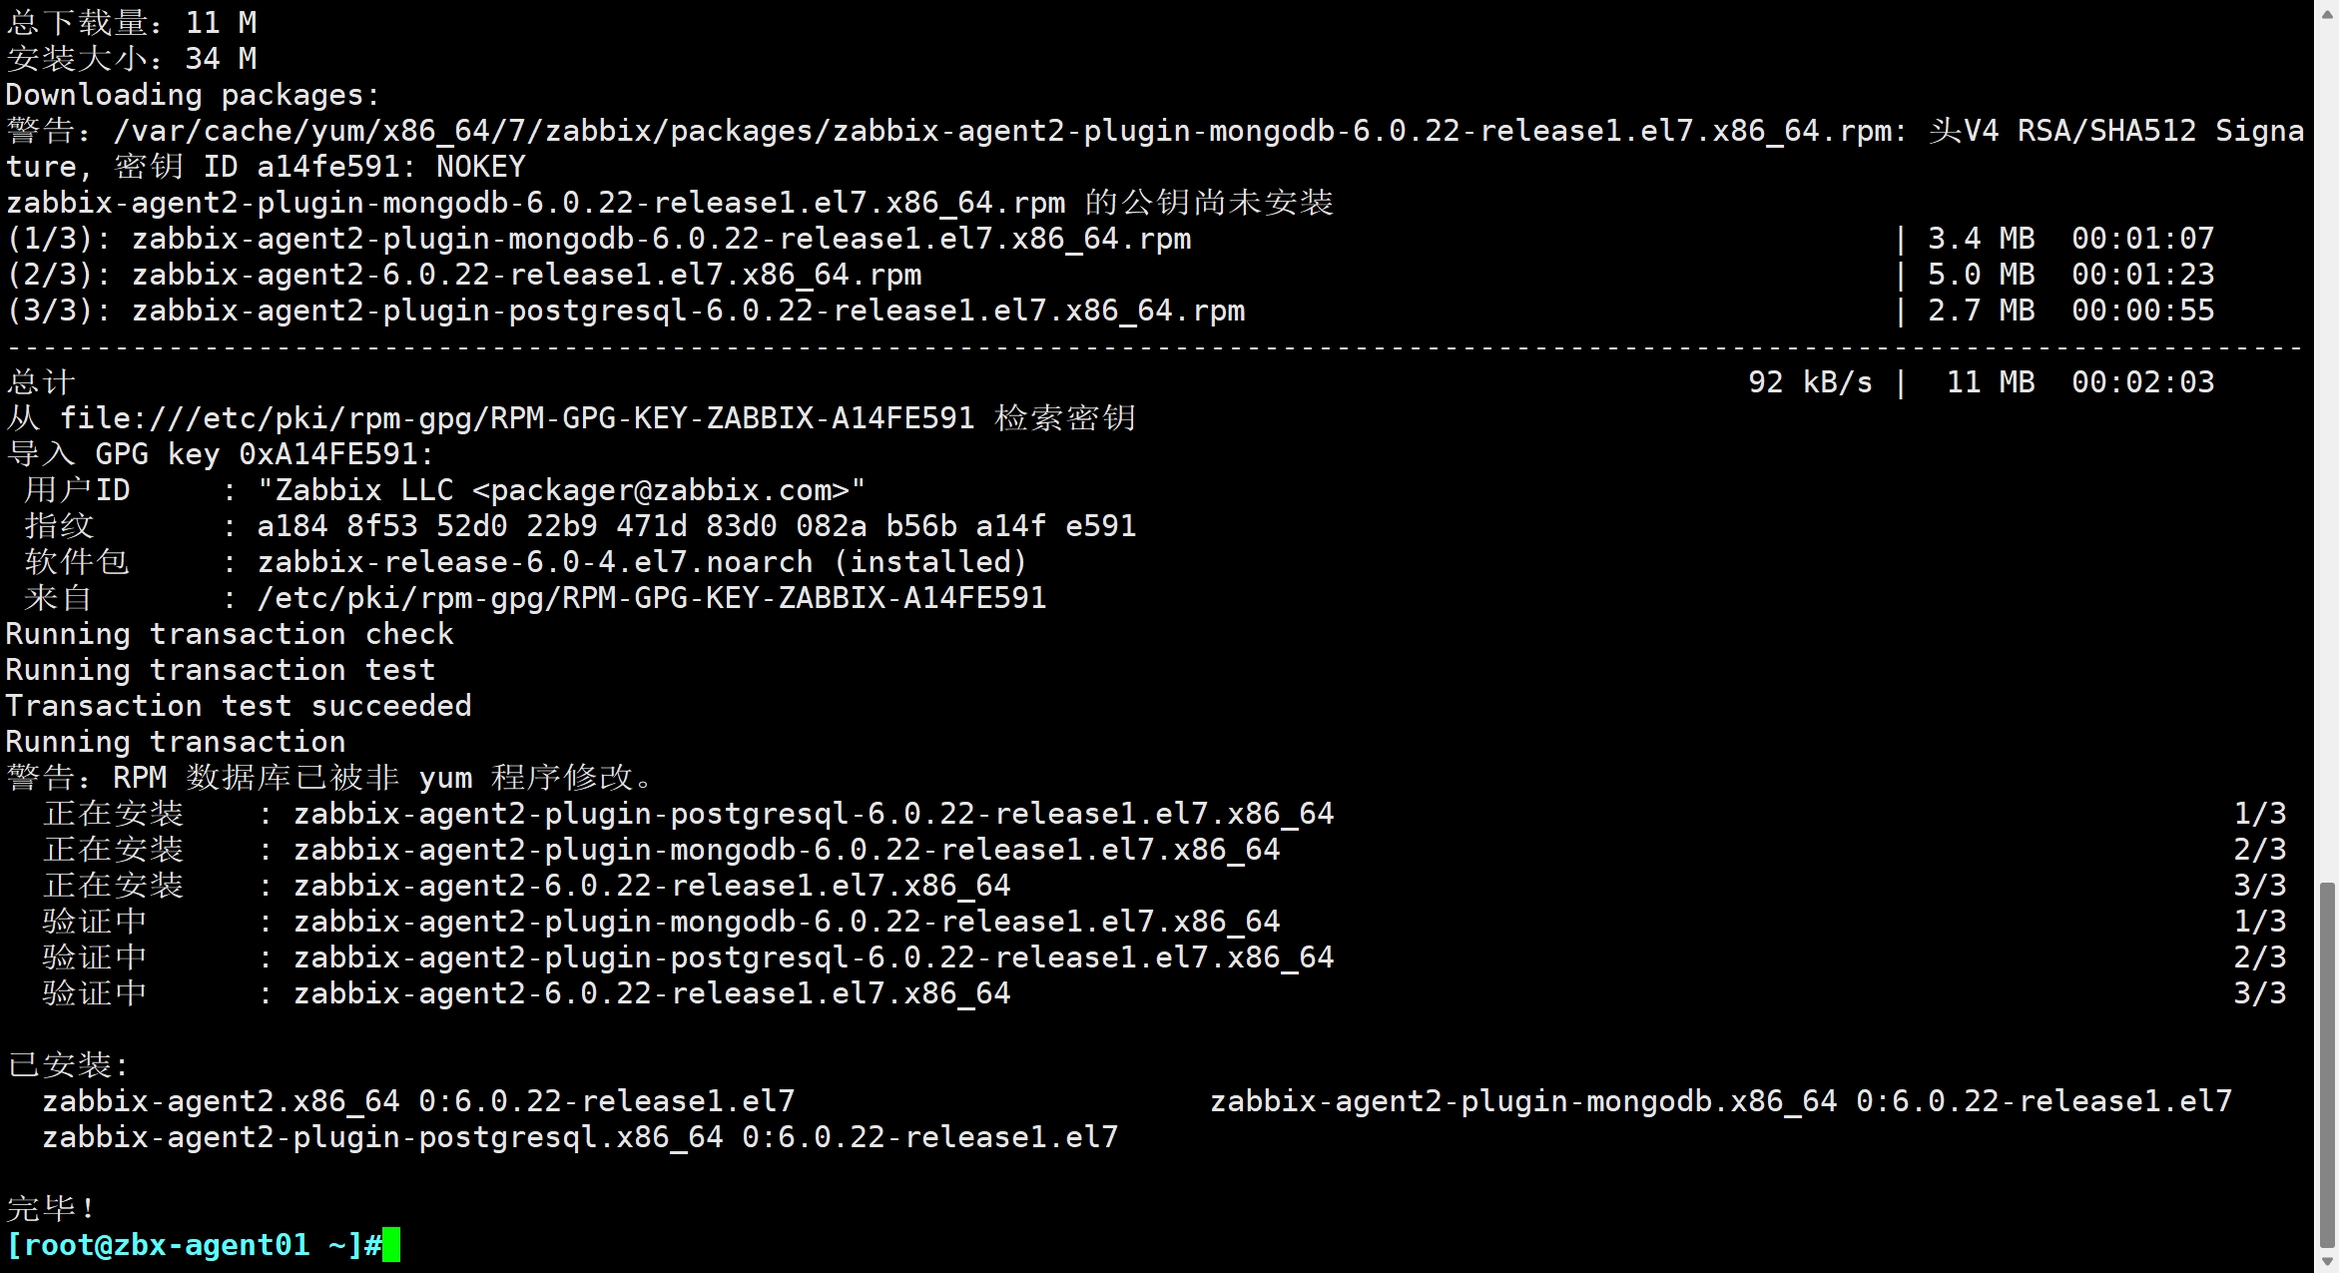
Task: Click the scrollbar down arrow
Action: tap(2327, 1264)
